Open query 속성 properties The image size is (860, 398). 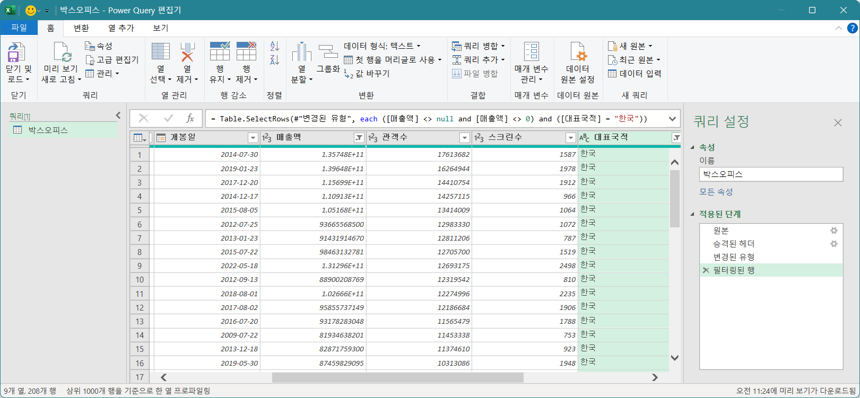tap(99, 46)
